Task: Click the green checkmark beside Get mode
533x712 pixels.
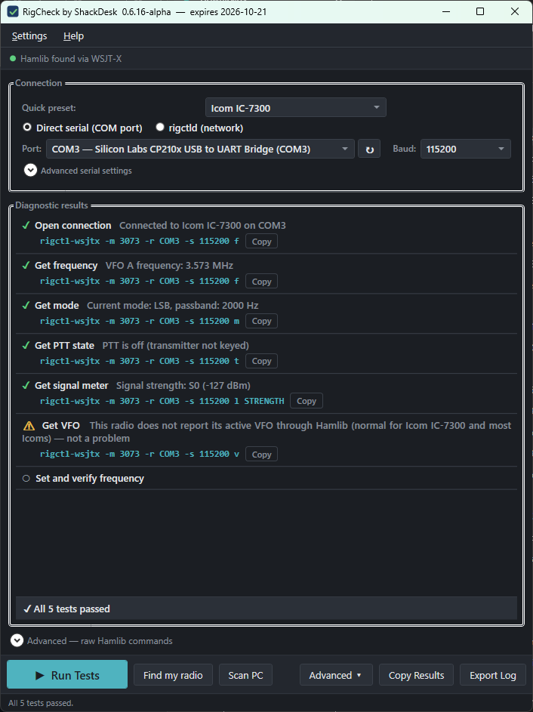Action: [26, 305]
